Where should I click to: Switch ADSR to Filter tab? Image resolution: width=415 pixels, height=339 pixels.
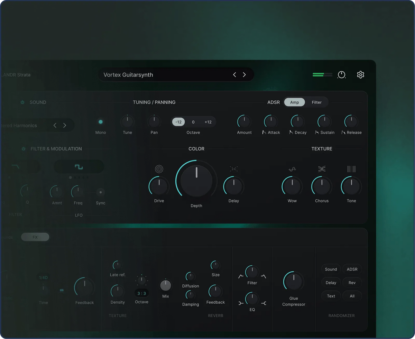317,102
